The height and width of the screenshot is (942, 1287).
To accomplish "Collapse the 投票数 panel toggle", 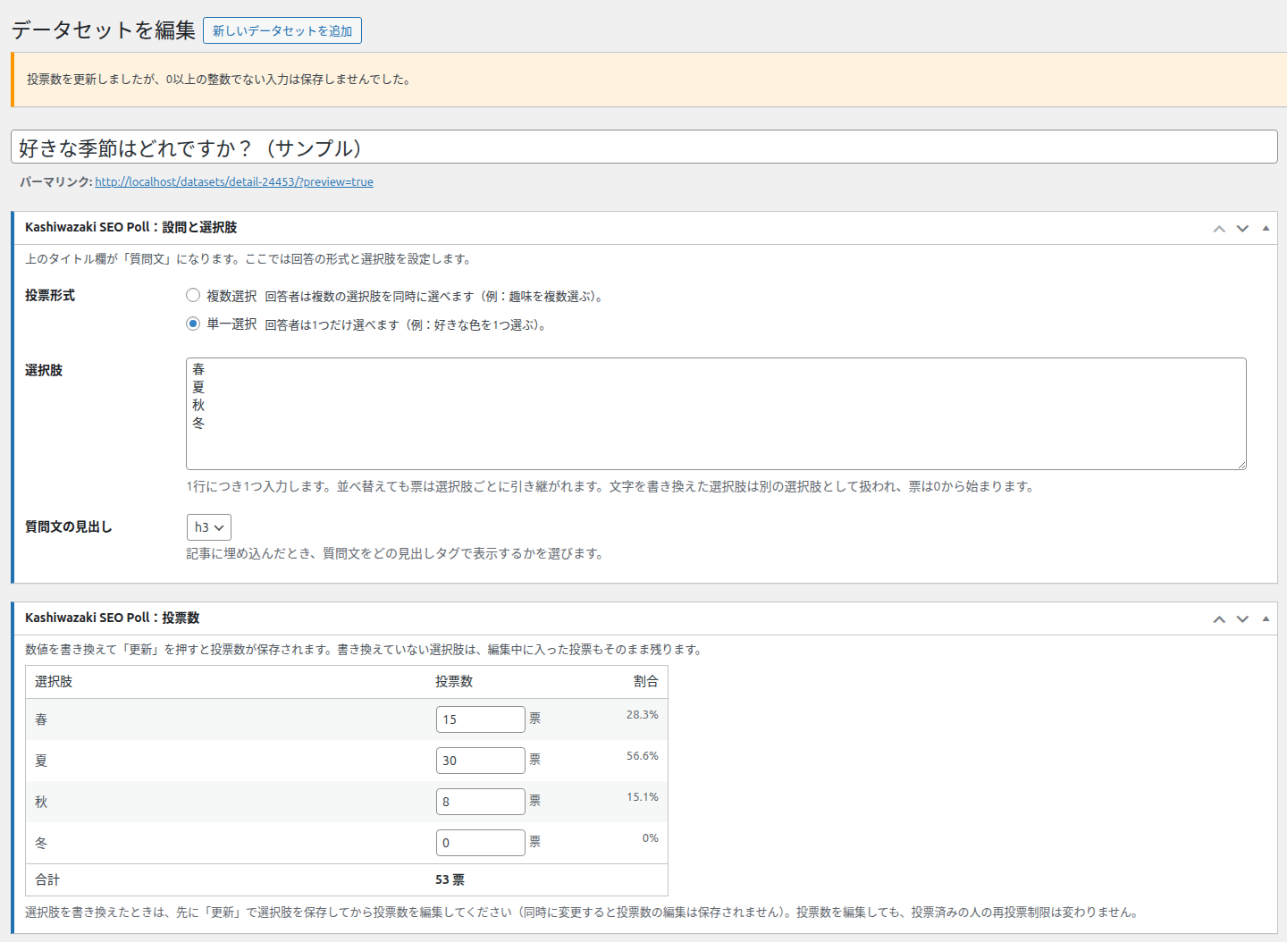I will pyautogui.click(x=1266, y=619).
